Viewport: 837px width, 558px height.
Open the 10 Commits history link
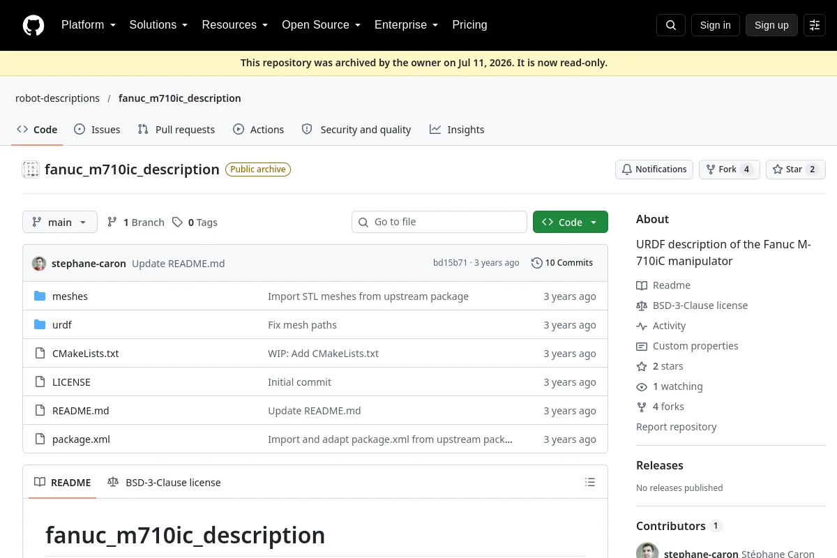pyautogui.click(x=562, y=263)
